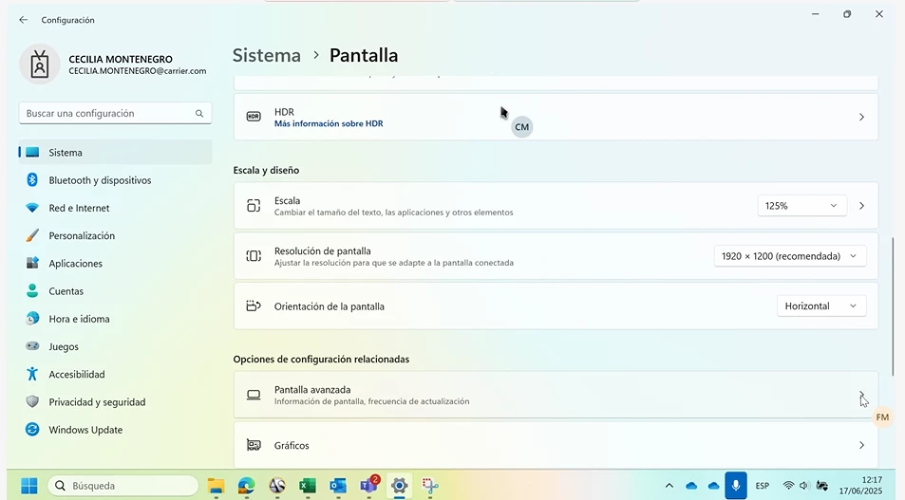Open Hora e idioma settings

116,319
